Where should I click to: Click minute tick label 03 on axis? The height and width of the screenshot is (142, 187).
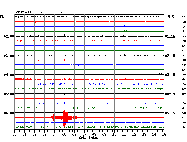[x=44, y=135]
